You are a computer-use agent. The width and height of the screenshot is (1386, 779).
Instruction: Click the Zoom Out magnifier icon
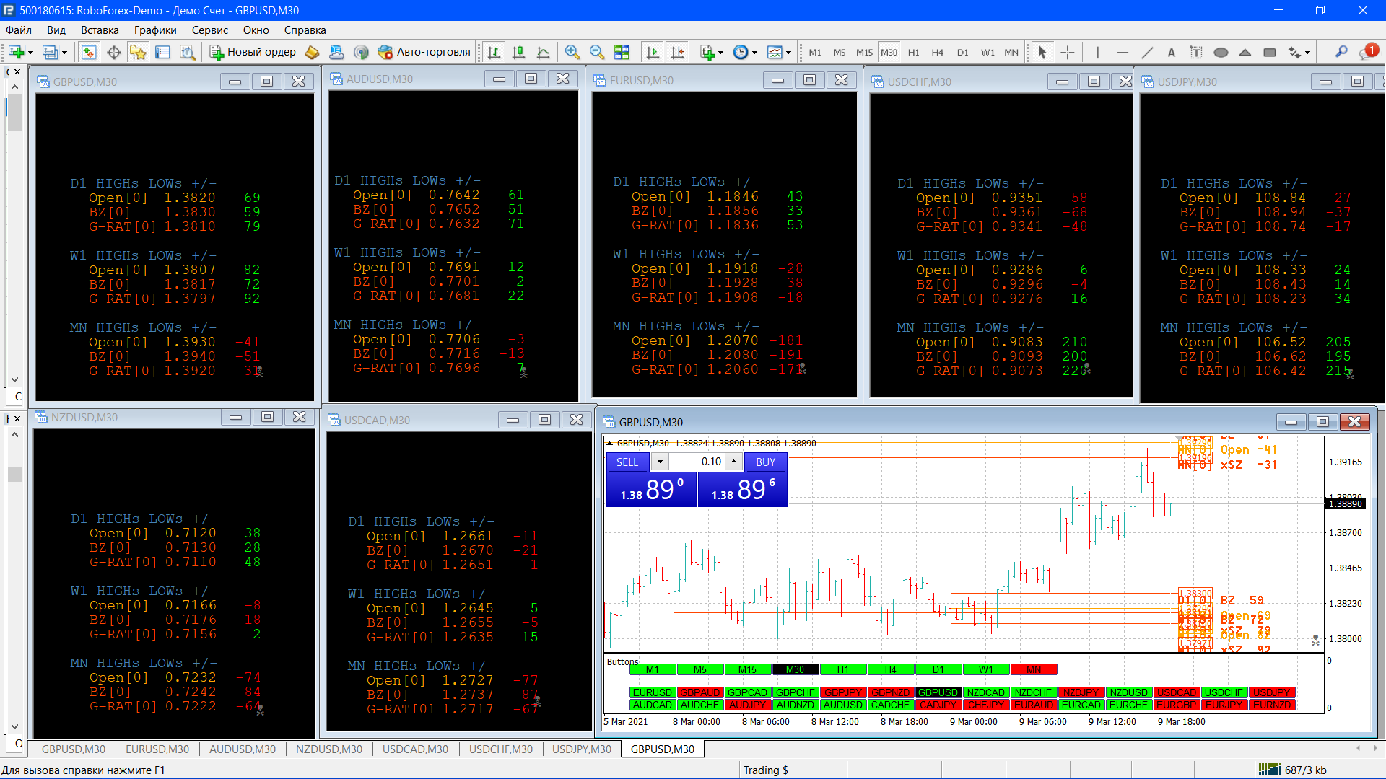click(597, 52)
